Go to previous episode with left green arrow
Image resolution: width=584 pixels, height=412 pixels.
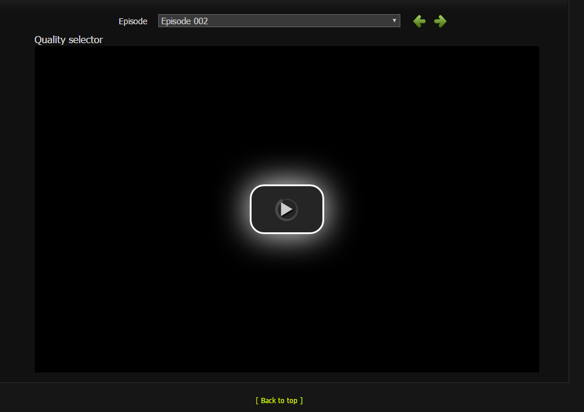point(419,22)
